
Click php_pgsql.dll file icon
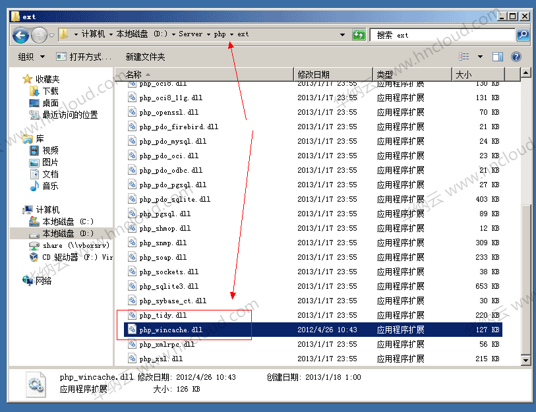pyautogui.click(x=132, y=214)
